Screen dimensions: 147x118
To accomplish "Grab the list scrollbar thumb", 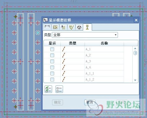I will [135, 53].
